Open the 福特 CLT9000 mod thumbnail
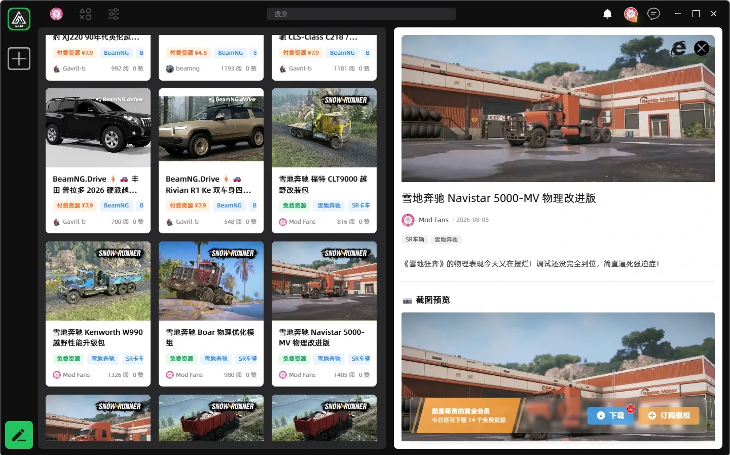730x455 pixels. [x=324, y=128]
